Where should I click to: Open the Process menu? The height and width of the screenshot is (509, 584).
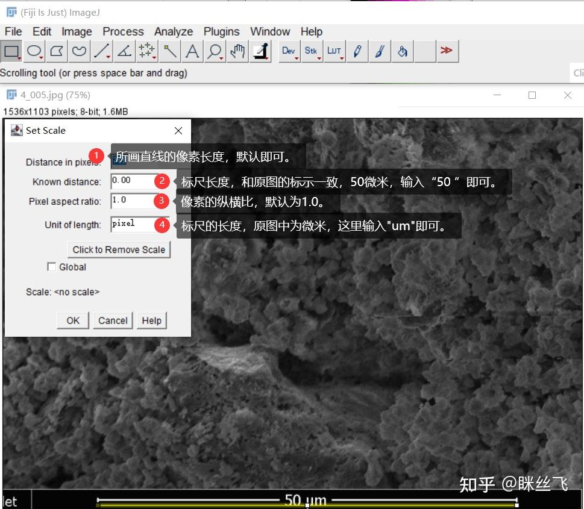(x=123, y=32)
